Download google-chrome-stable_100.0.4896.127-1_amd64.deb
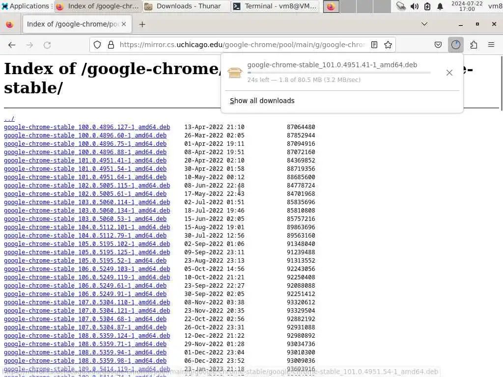Screen dimensions: 503x377 87,127
